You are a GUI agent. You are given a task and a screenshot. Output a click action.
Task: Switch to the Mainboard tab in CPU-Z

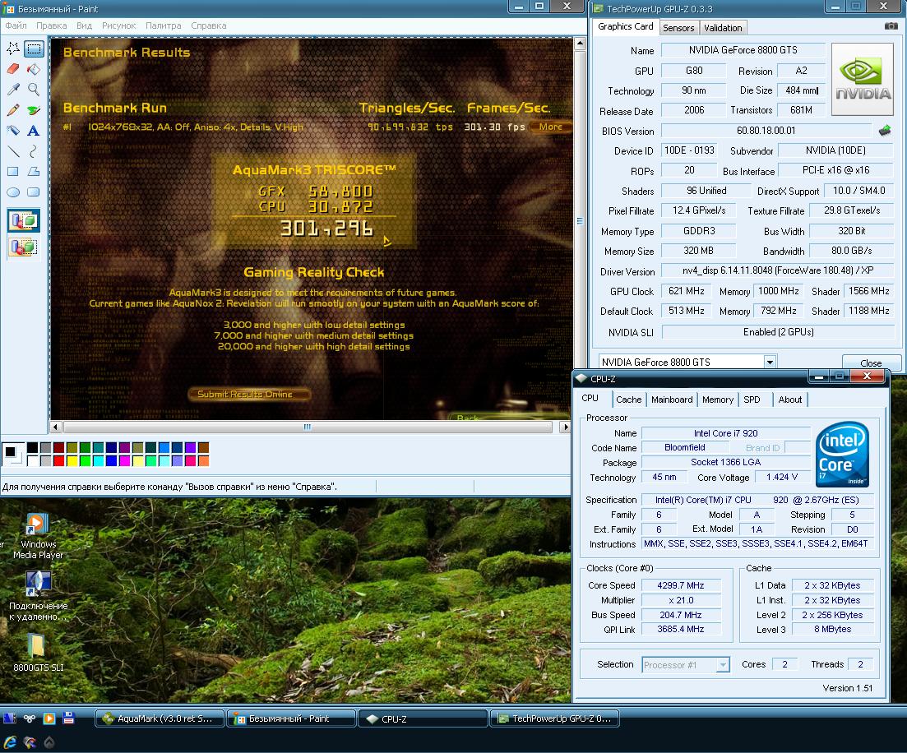point(672,400)
